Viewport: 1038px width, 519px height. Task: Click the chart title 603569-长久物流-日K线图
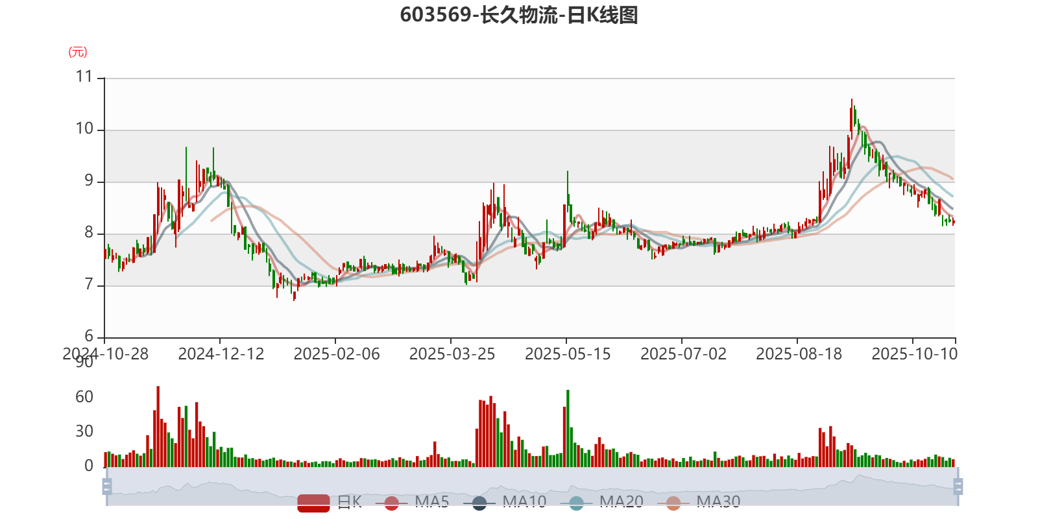[519, 15]
